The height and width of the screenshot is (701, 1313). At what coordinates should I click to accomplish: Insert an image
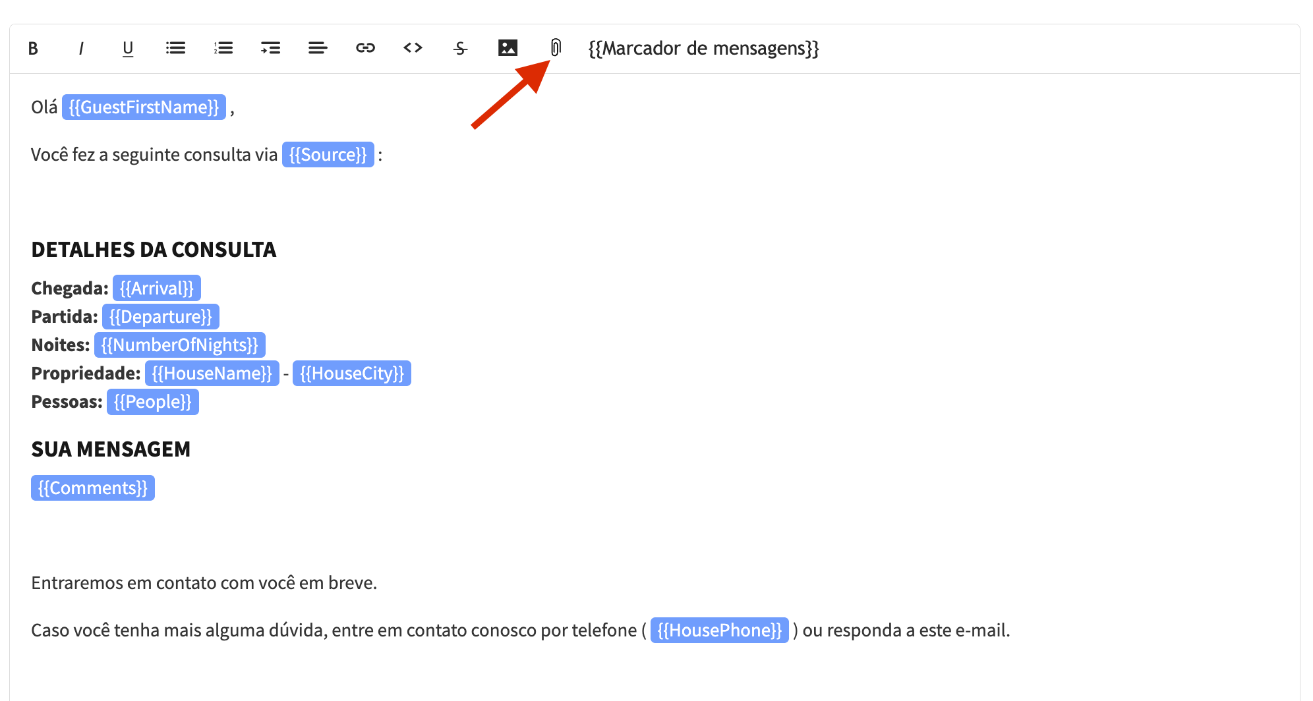[508, 48]
